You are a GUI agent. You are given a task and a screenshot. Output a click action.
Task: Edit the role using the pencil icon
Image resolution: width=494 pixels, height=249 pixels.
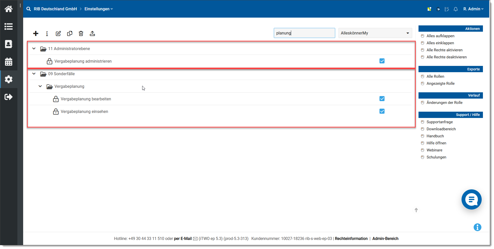pos(58,33)
